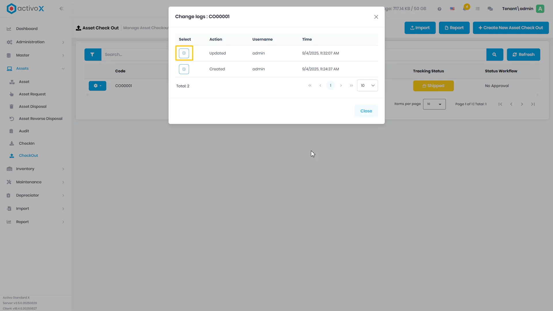This screenshot has height=311, width=553.
Task: Go to last page of checkout table
Action: pos(533,104)
